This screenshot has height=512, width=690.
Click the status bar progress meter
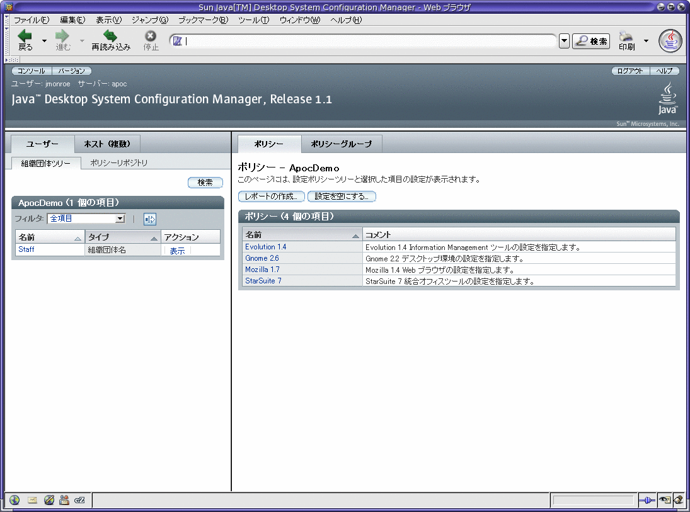click(x=593, y=500)
